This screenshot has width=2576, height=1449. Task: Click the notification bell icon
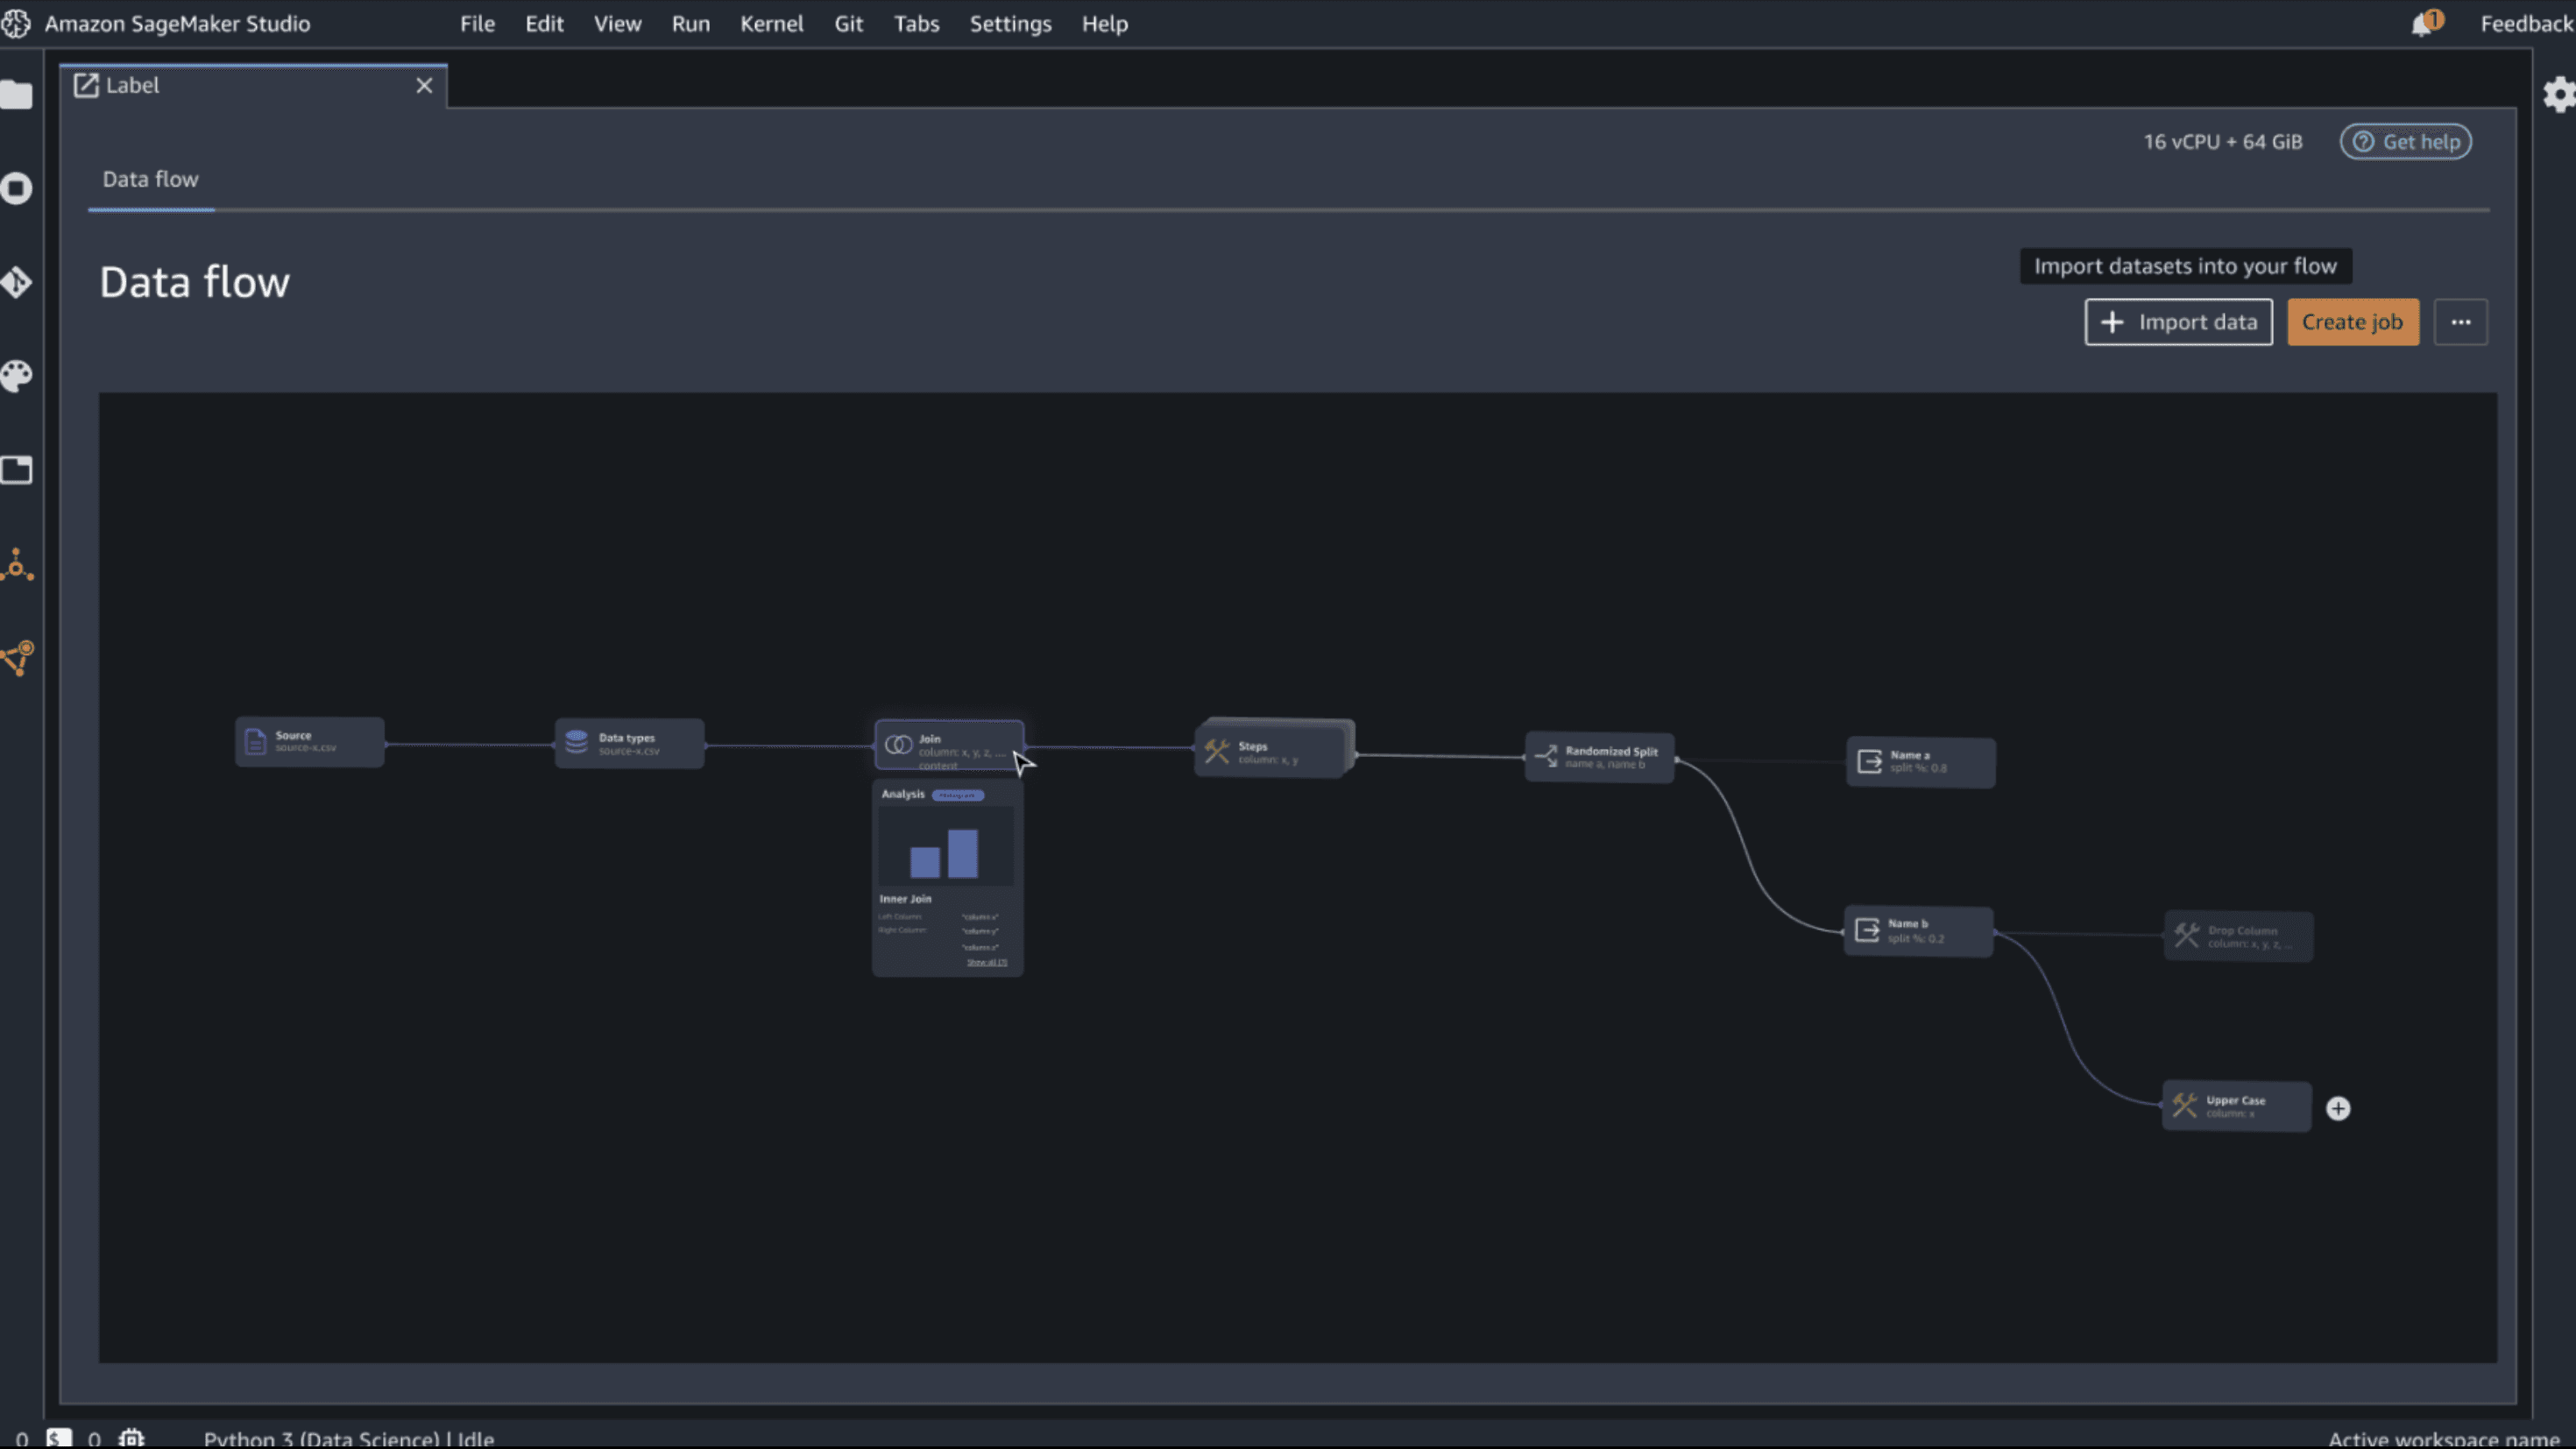[2421, 25]
